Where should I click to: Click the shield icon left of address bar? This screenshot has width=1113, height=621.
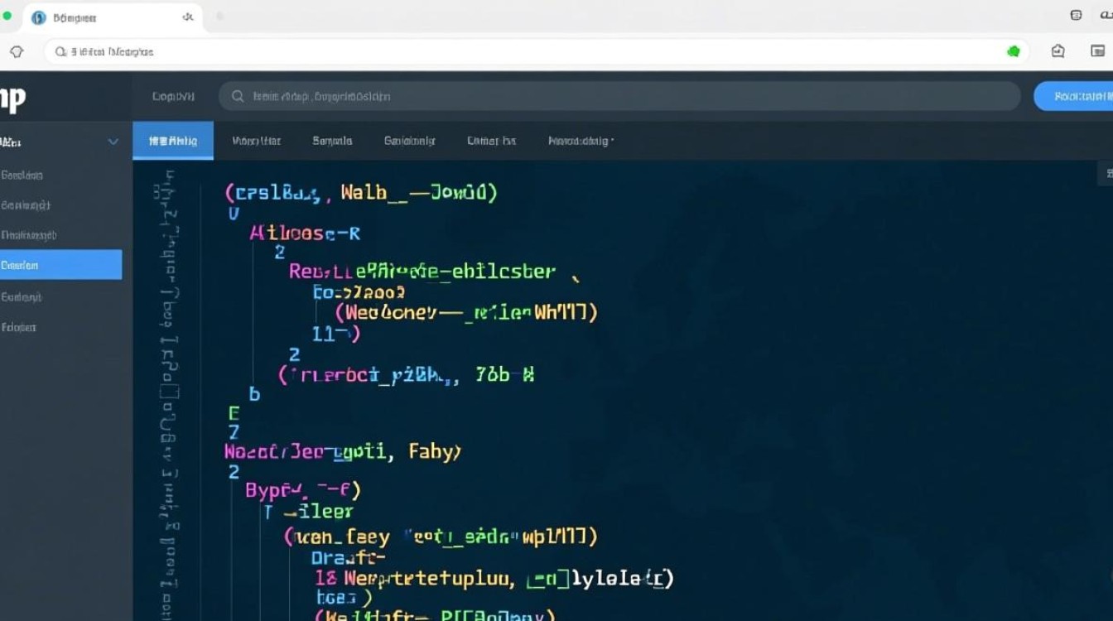[17, 51]
